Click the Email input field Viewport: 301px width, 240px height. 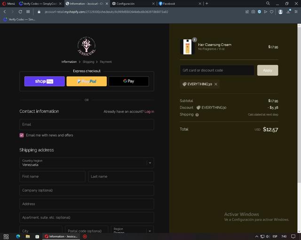(x=87, y=124)
